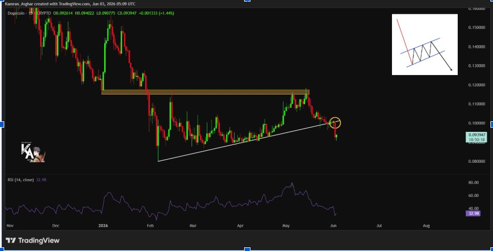The image size is (493, 251).
Task: Click the left-middle image selection handle
Action: click(1, 125)
